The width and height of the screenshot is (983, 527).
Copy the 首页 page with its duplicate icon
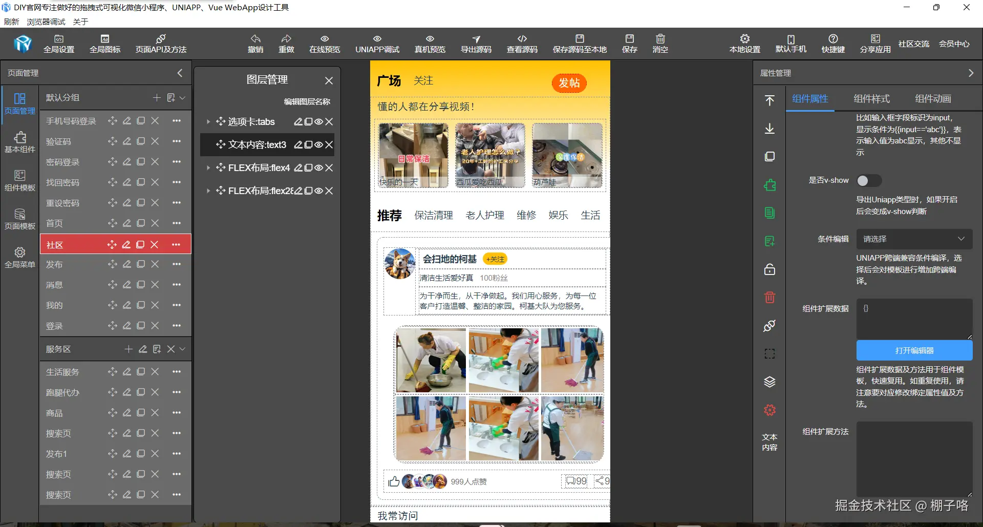[x=141, y=223]
